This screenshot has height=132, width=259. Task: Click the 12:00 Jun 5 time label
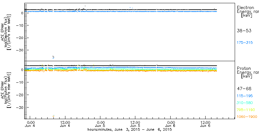(135, 125)
